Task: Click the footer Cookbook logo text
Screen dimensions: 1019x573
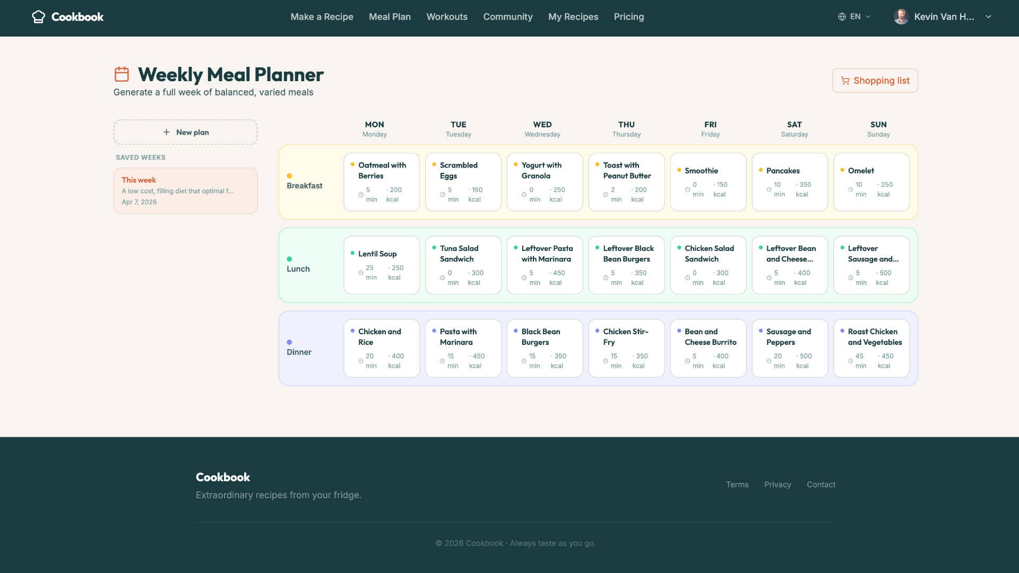Action: [x=223, y=477]
